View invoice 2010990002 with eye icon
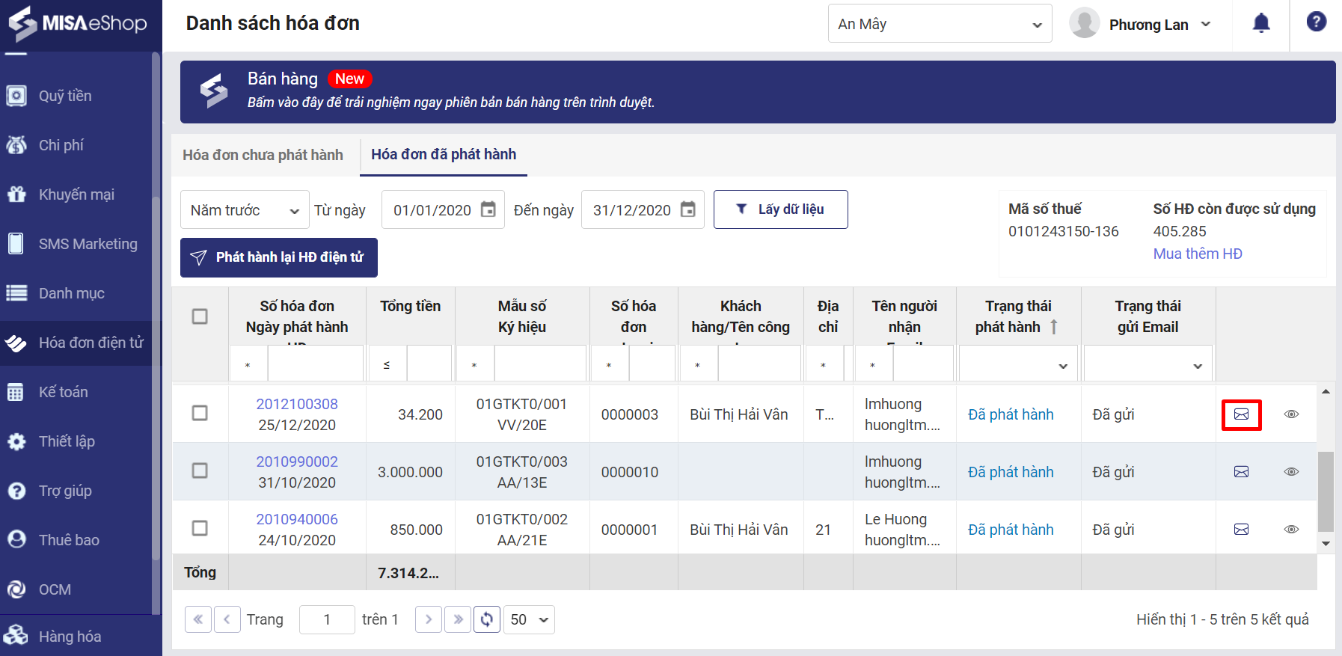 click(x=1291, y=472)
